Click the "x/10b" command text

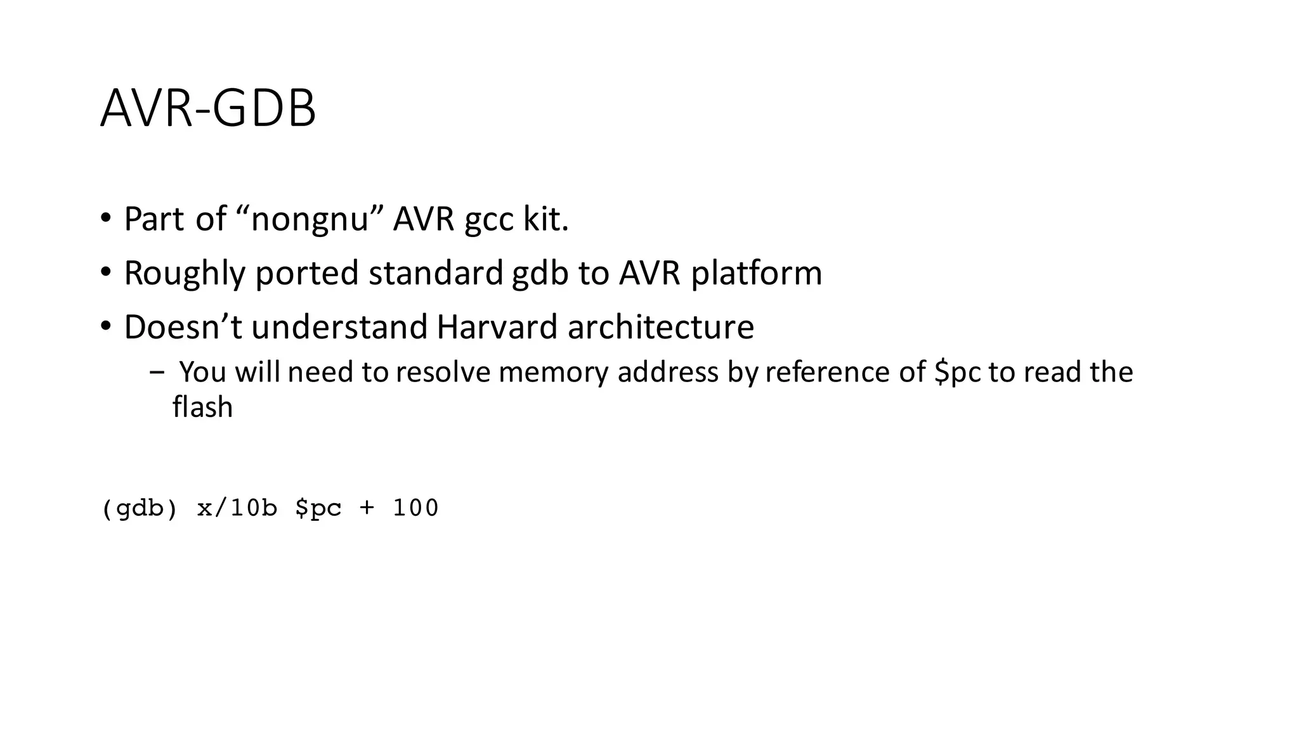[237, 508]
